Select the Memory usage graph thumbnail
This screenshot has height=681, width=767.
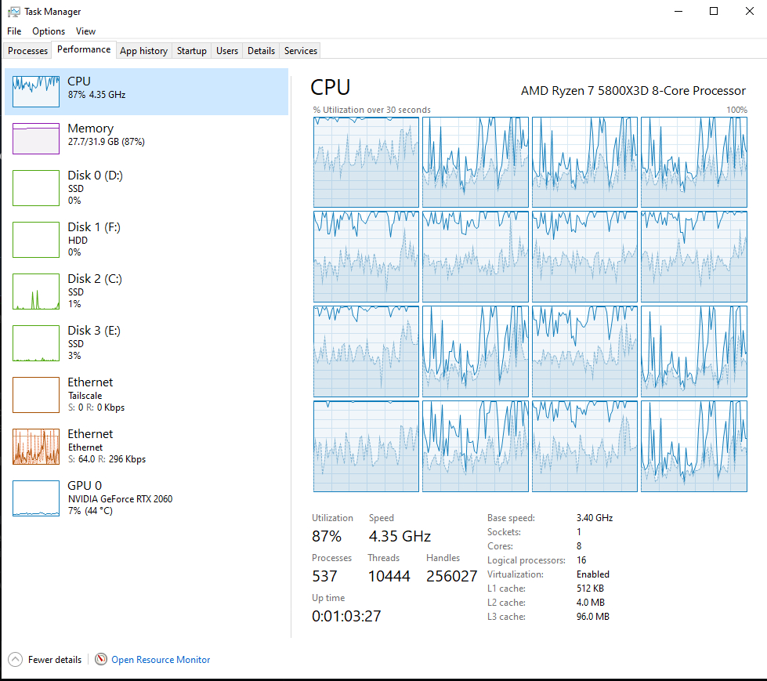click(x=36, y=139)
